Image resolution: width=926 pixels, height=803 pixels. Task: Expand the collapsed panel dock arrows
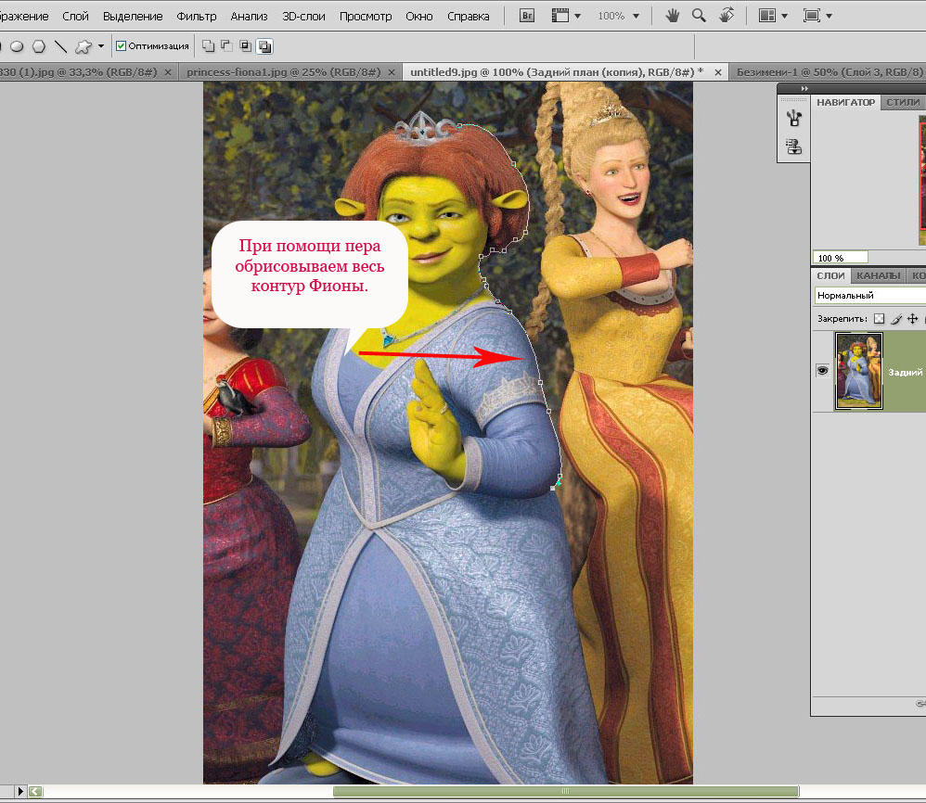tap(804, 88)
